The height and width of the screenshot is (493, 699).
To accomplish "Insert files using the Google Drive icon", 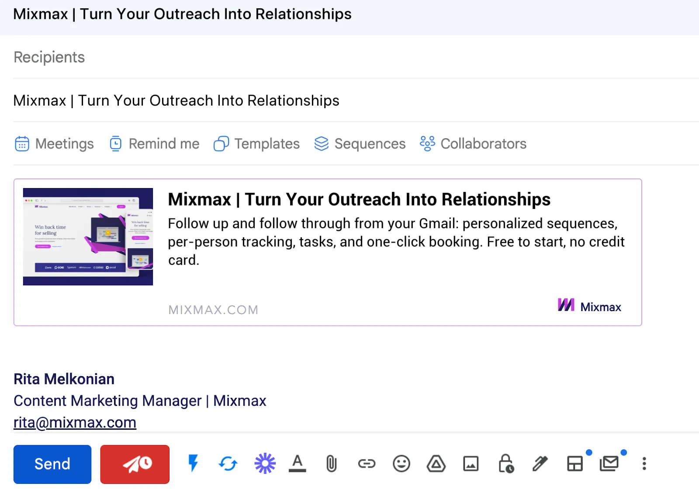I will [436, 463].
